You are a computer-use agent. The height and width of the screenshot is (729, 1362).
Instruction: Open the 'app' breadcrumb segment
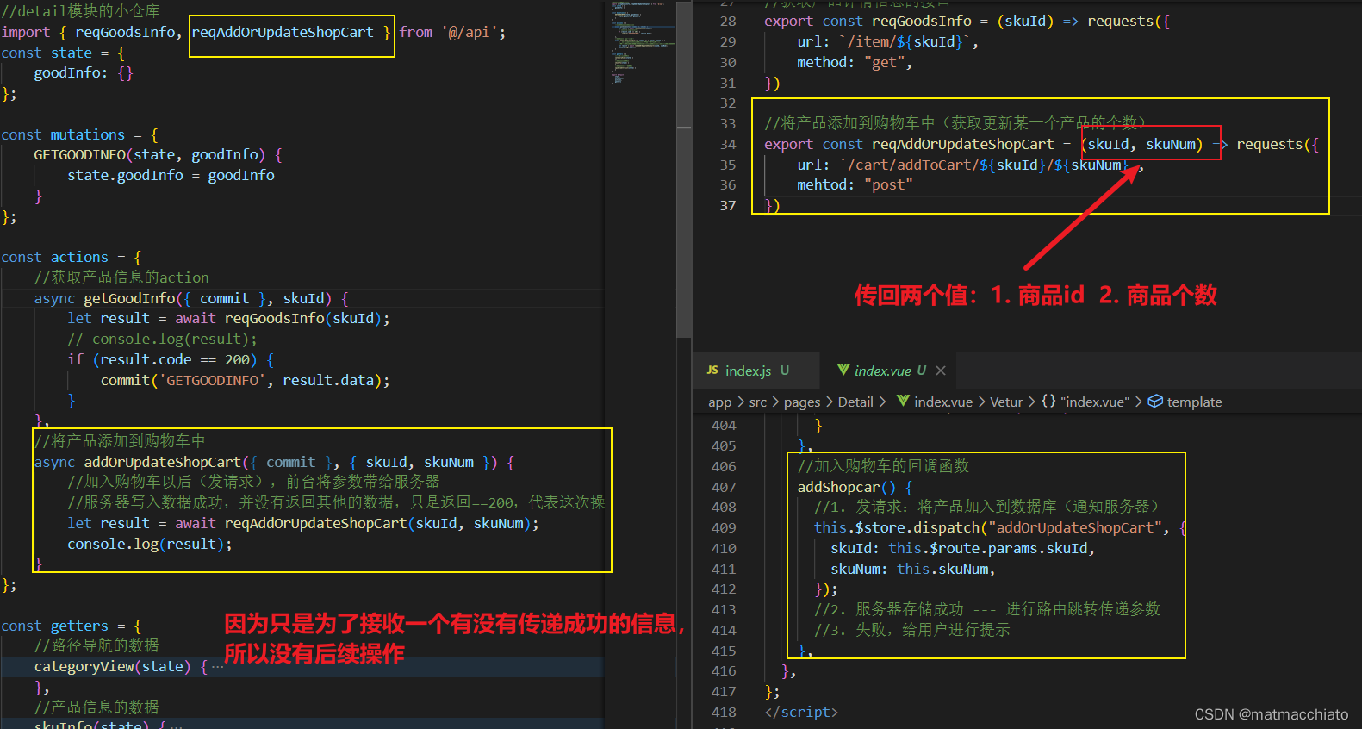tap(719, 402)
